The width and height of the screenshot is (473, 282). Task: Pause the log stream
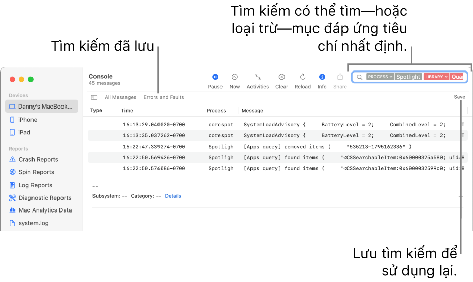[215, 81]
